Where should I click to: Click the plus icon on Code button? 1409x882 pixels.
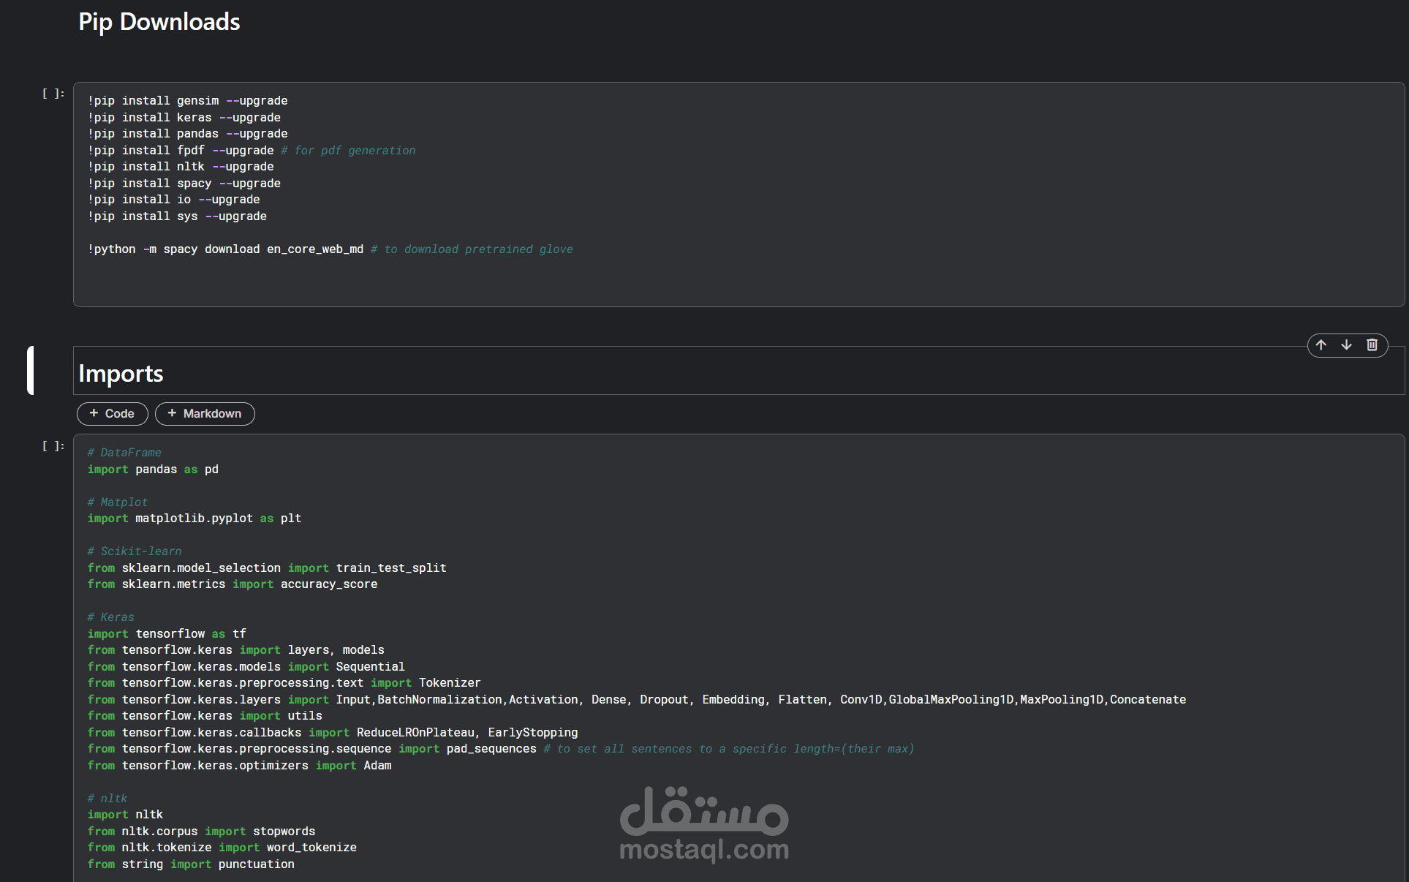(x=94, y=413)
